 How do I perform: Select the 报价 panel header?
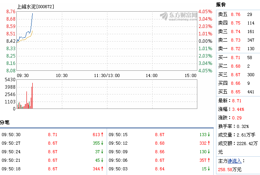click(221, 4)
